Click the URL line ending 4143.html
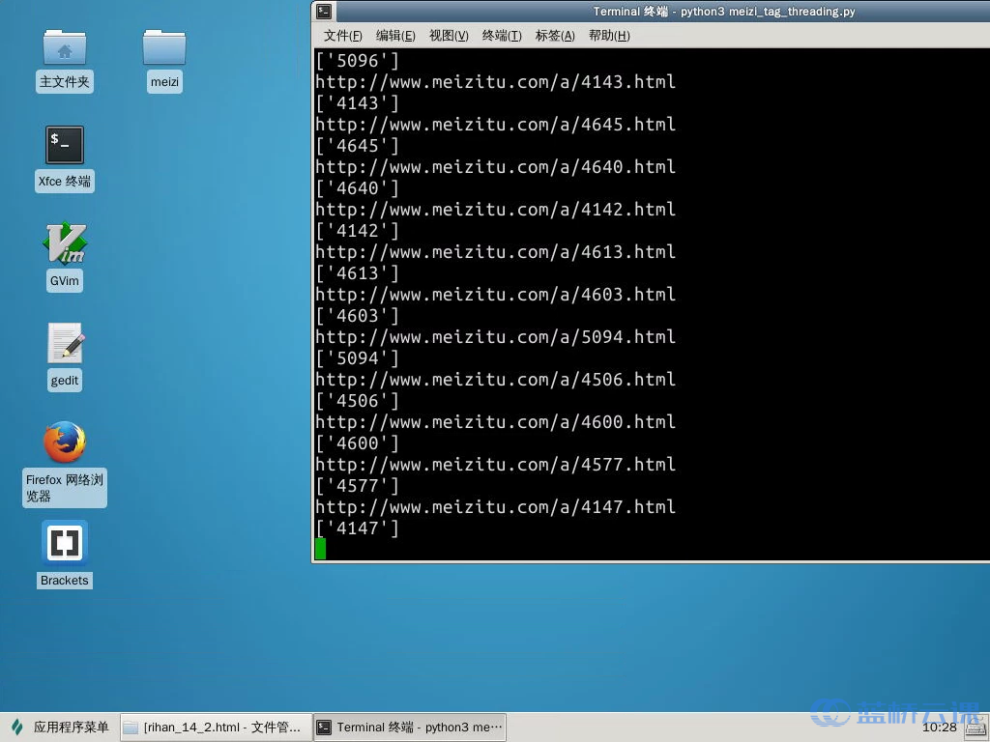 (495, 81)
